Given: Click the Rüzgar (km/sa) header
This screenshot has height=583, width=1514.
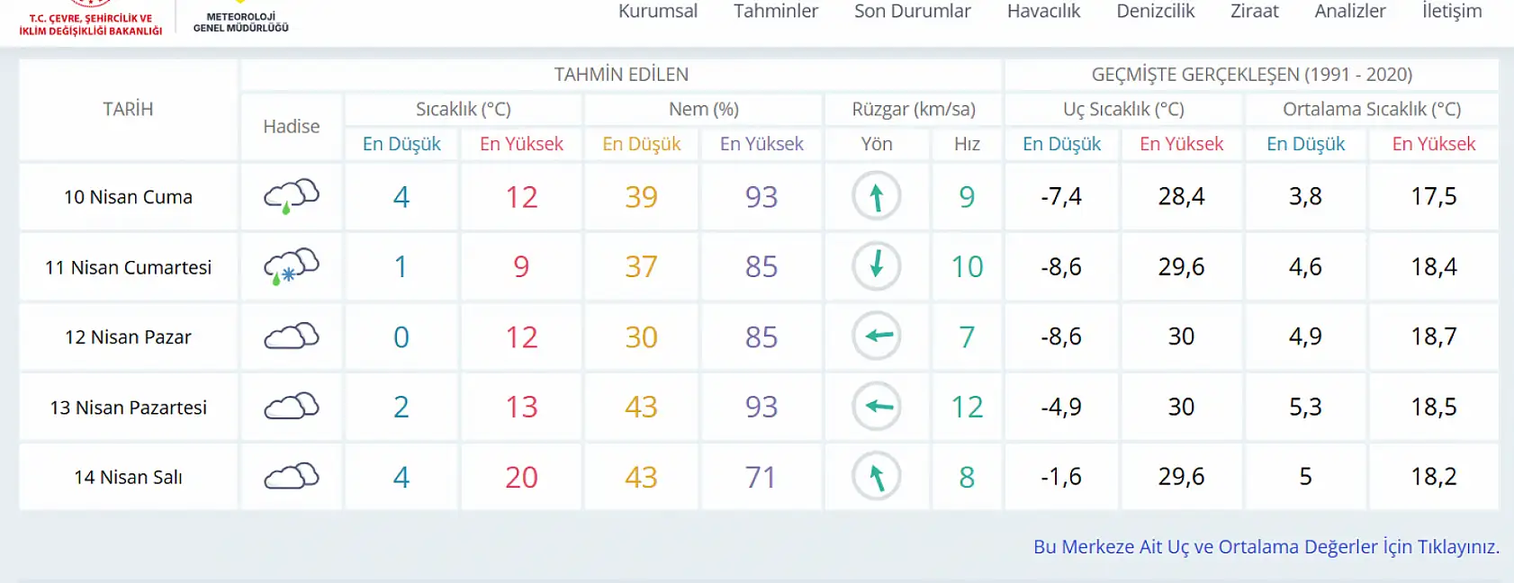Looking at the screenshot, I should pos(914,110).
